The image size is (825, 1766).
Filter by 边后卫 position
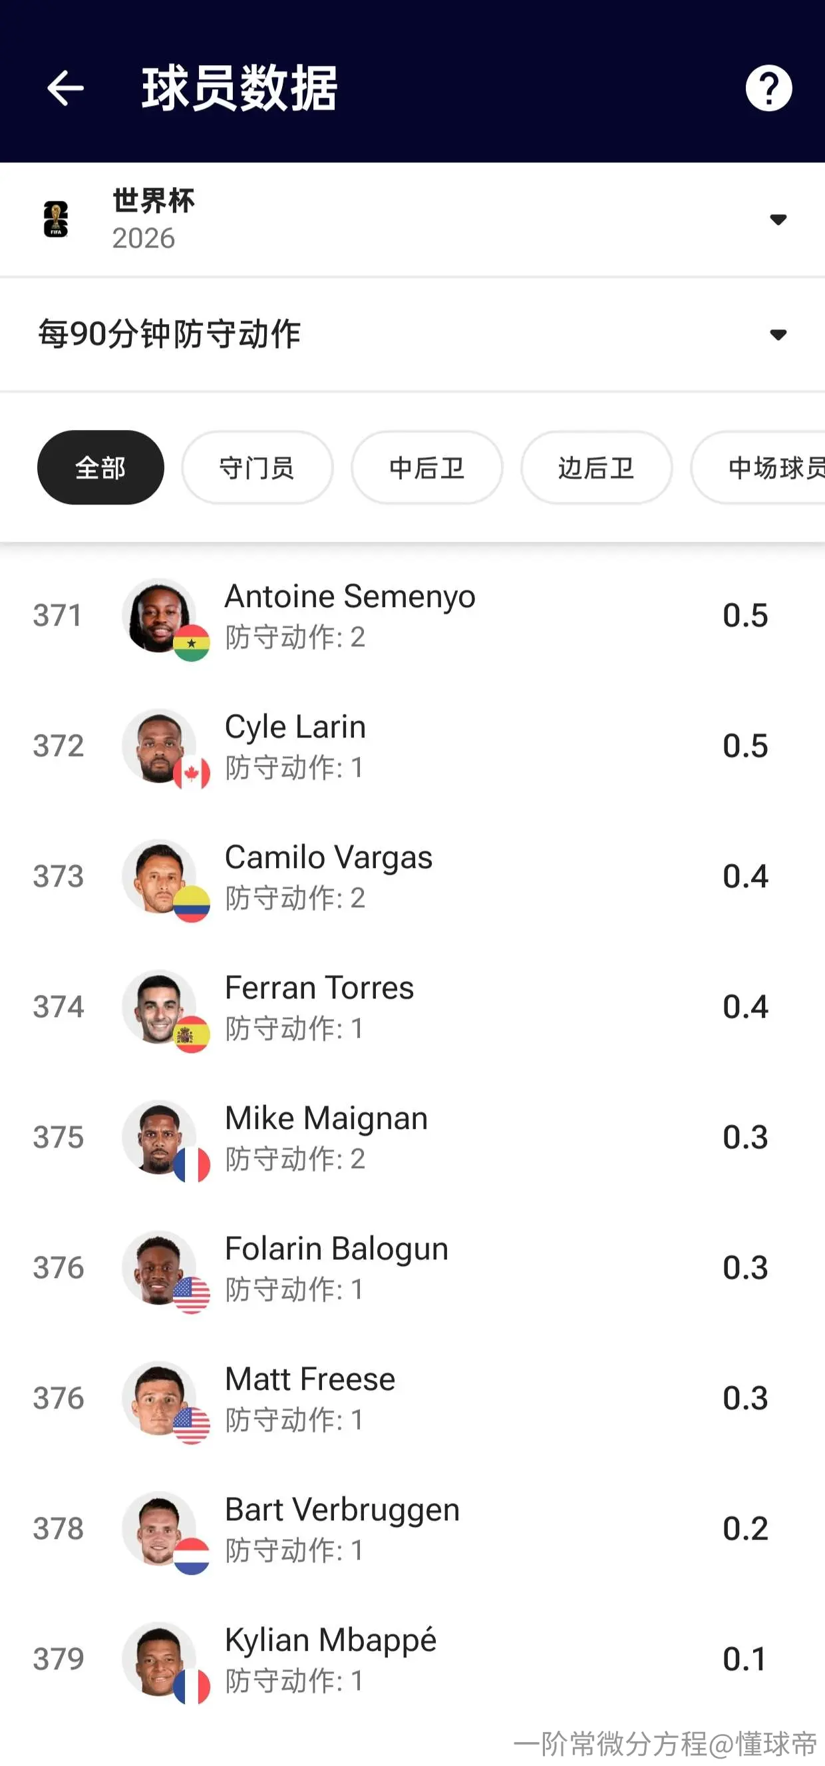(x=596, y=467)
